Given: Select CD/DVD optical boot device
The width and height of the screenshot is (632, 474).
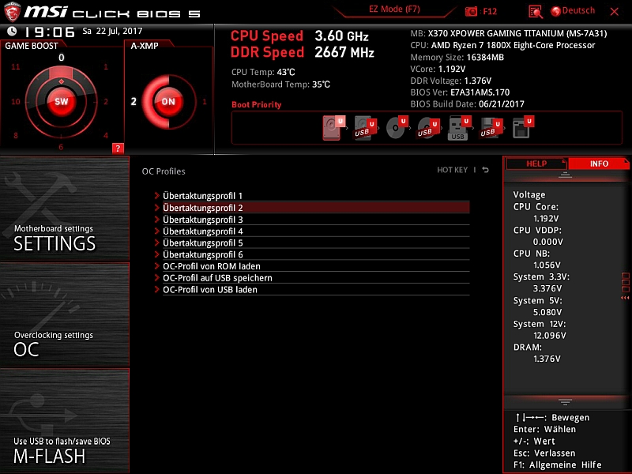Looking at the screenshot, I should pyautogui.click(x=397, y=128).
